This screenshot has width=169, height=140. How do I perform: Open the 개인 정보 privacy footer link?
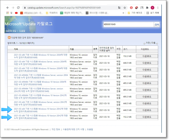tap(56, 129)
